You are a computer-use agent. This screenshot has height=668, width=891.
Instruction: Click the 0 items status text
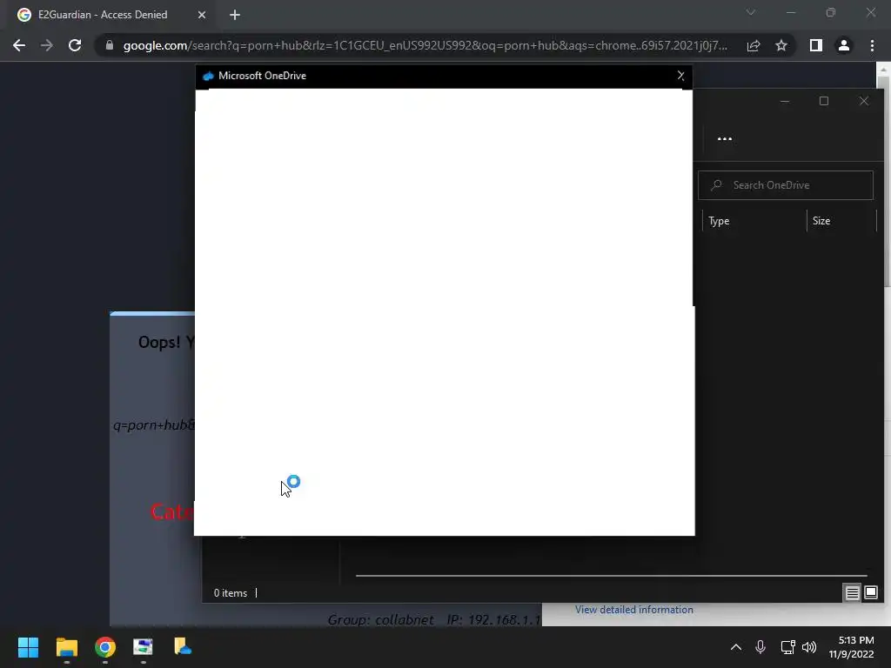(230, 593)
